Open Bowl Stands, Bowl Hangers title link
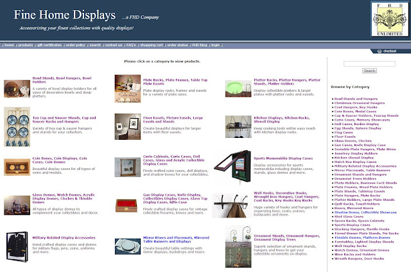This screenshot has width=411, height=272. pos(62,80)
